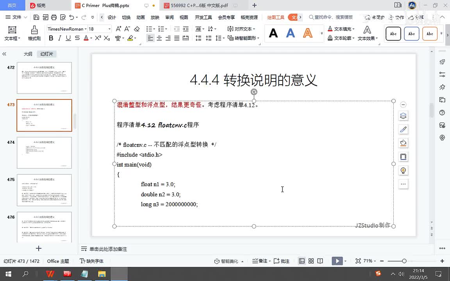Align text left
Viewport: 450px width, 281px height.
(150, 38)
